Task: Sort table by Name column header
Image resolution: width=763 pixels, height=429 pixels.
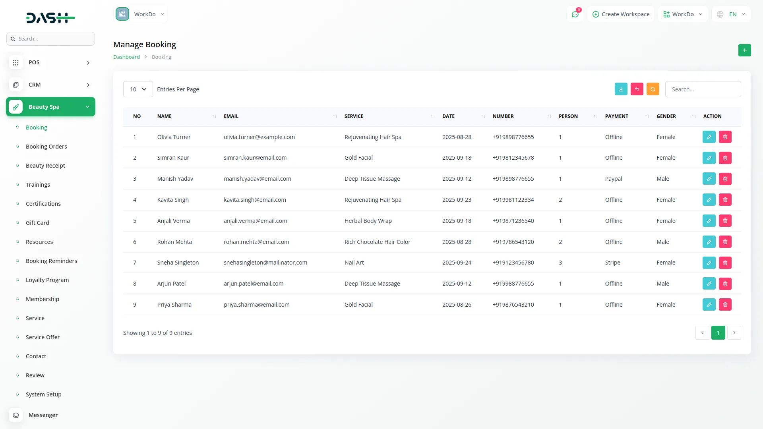Action: click(165, 116)
